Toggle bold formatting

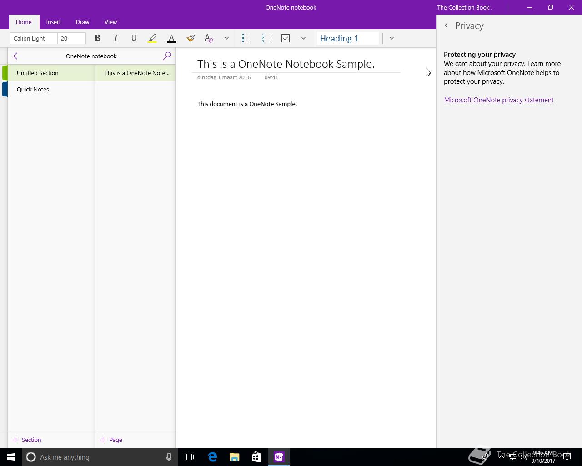coord(97,38)
